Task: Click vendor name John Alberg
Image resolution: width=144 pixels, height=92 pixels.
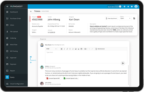Action: click(x=54, y=20)
